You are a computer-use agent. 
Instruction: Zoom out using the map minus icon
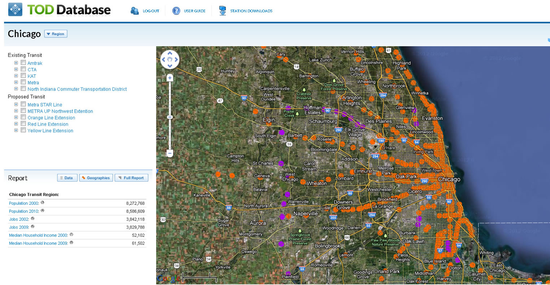[169, 153]
